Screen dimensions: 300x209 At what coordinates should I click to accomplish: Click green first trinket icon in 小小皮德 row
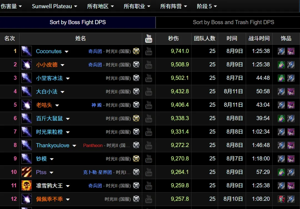click(281, 65)
